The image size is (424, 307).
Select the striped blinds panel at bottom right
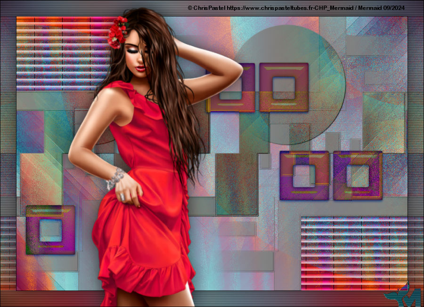(x=353, y=252)
